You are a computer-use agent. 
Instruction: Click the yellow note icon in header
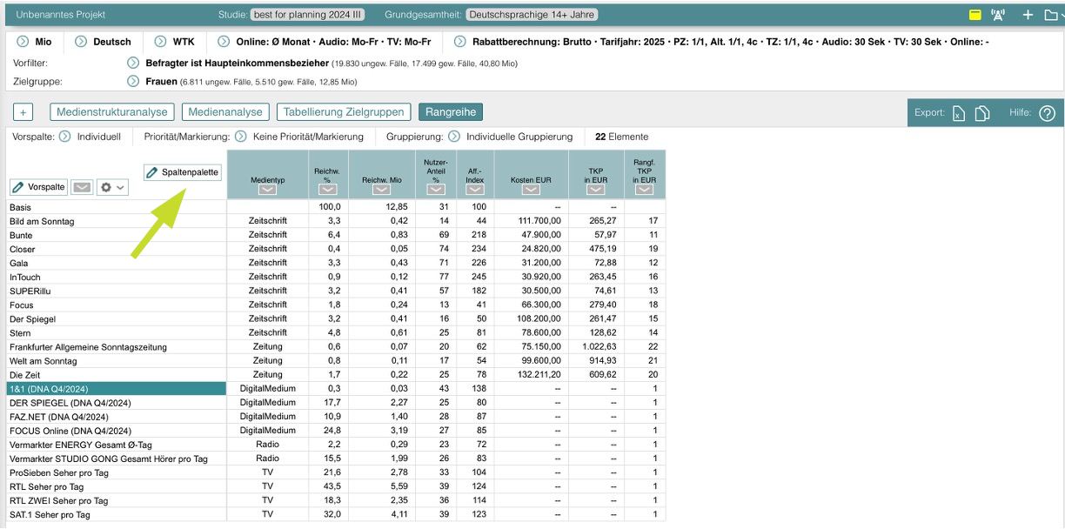point(975,15)
